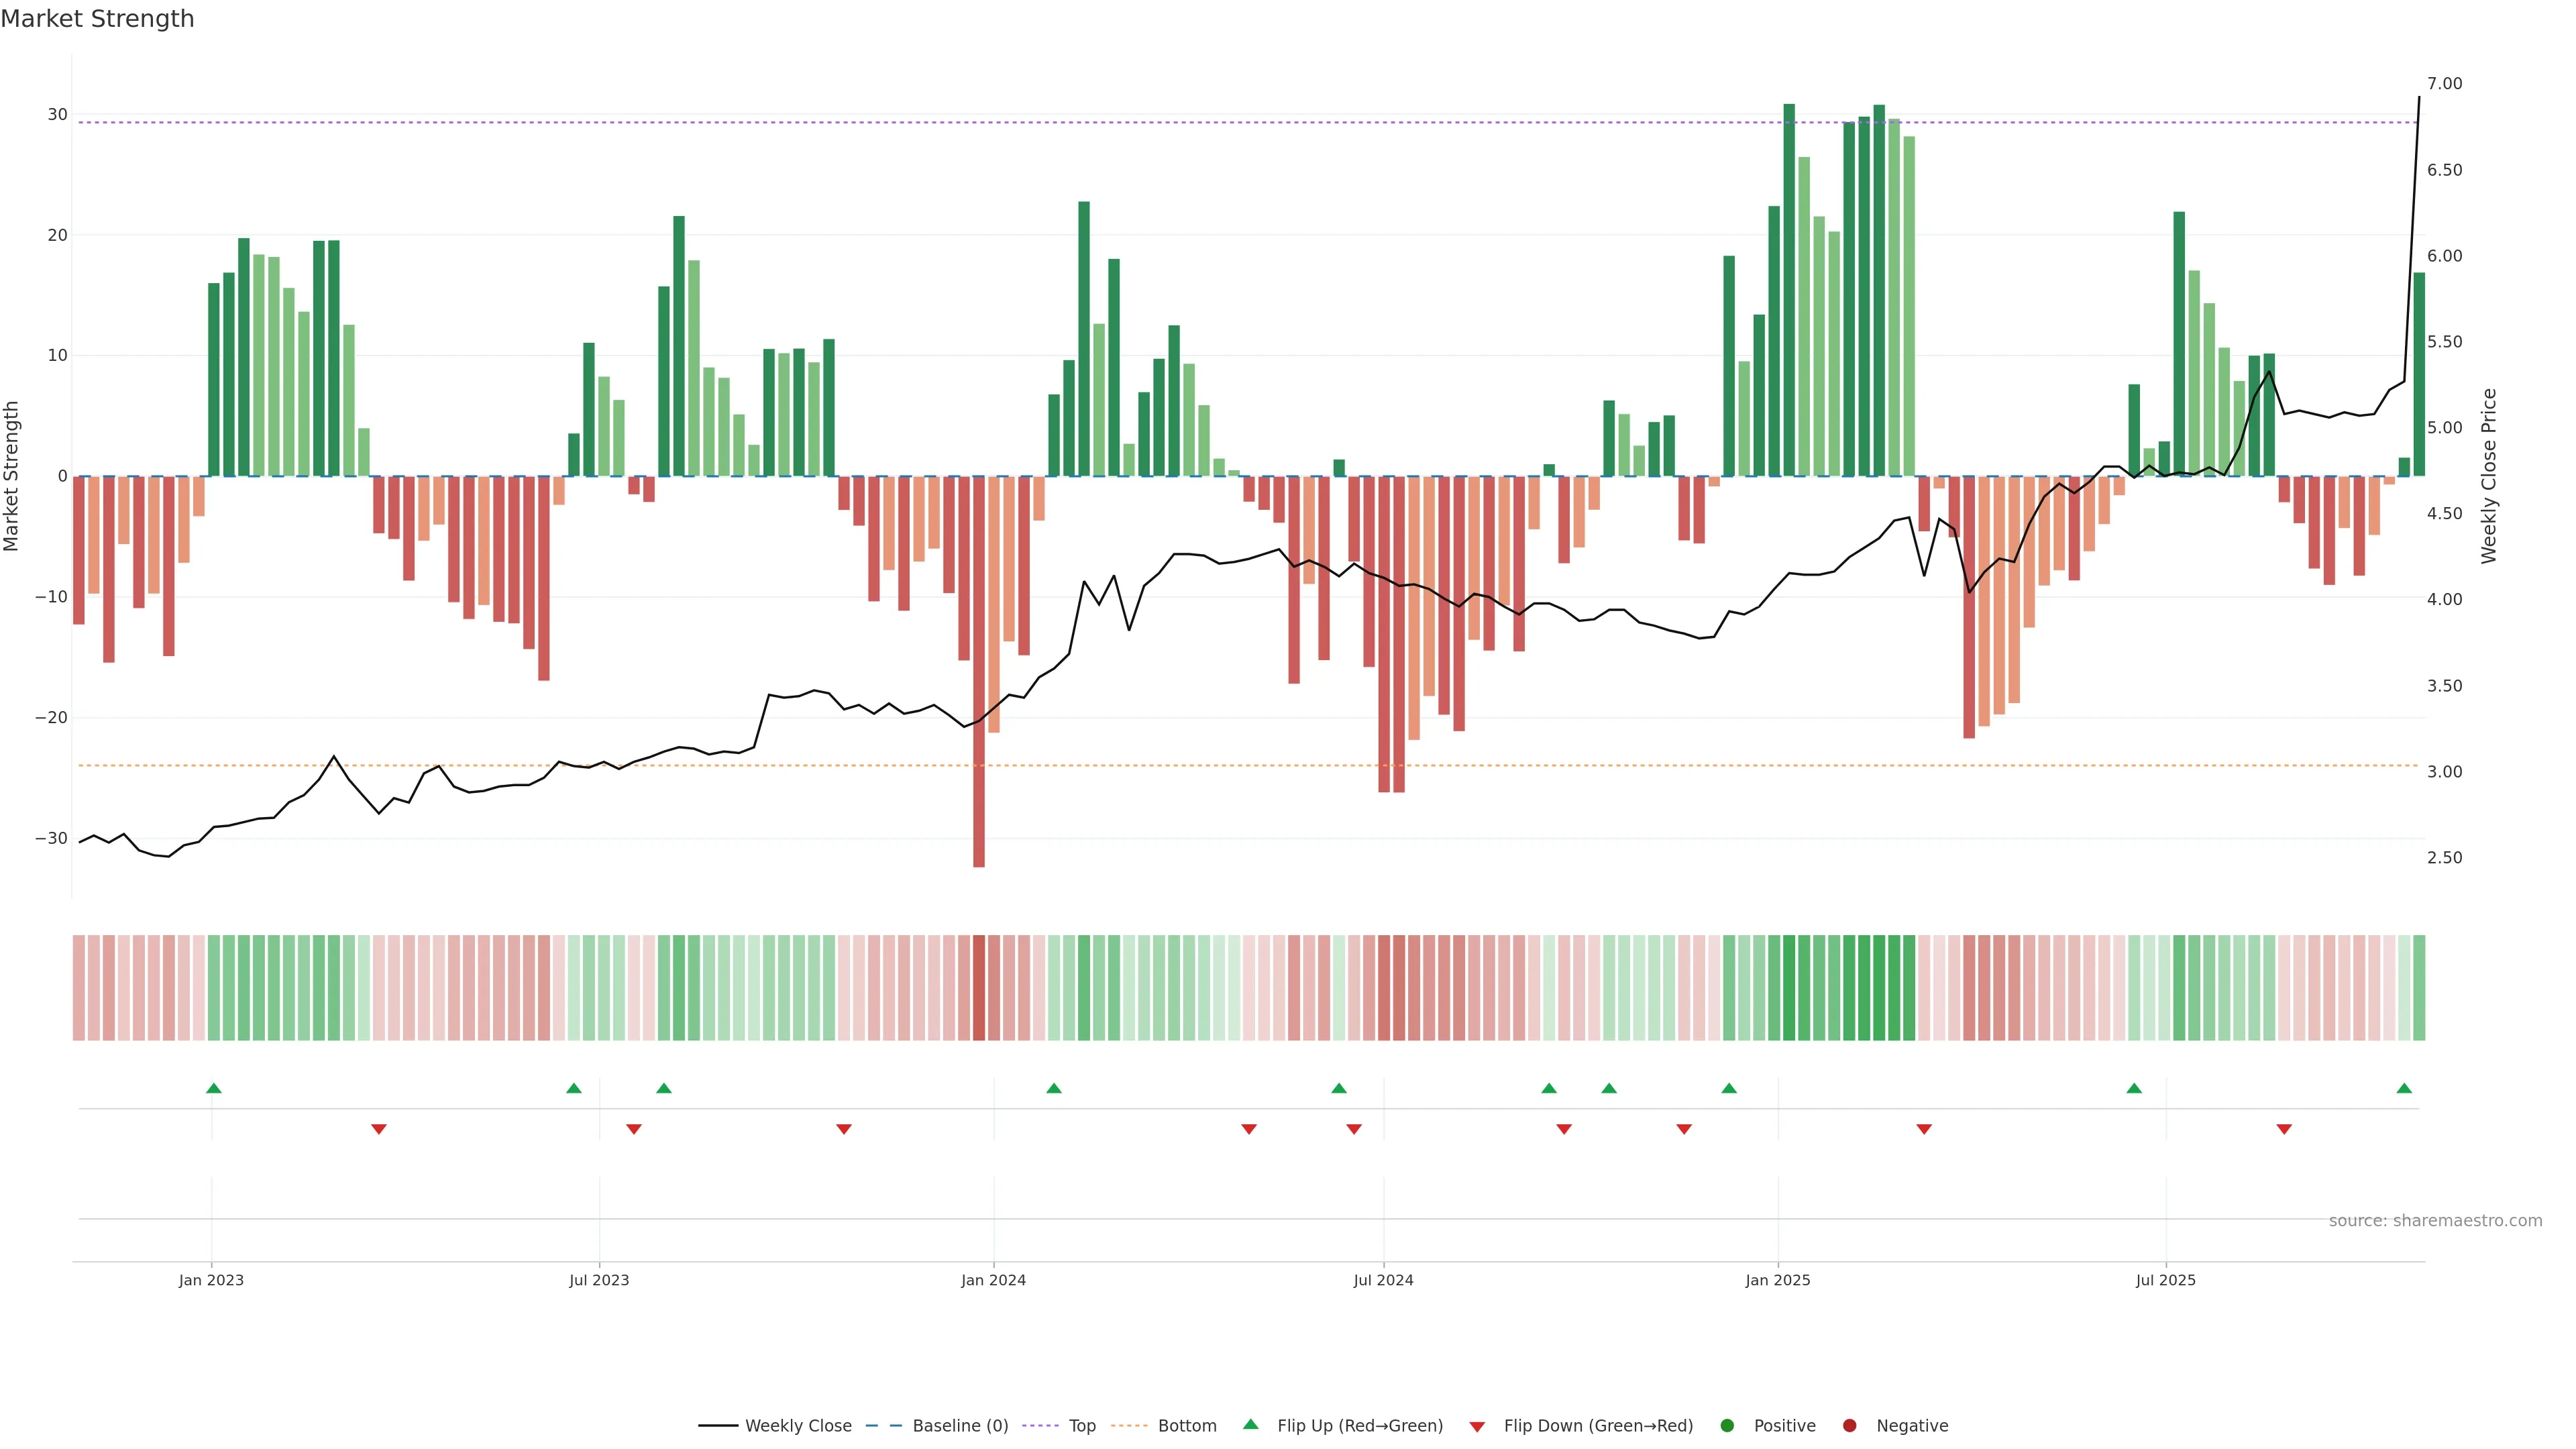Click the Weekly Close Price axis title
This screenshot has height=1449, width=2576.
(2489, 476)
